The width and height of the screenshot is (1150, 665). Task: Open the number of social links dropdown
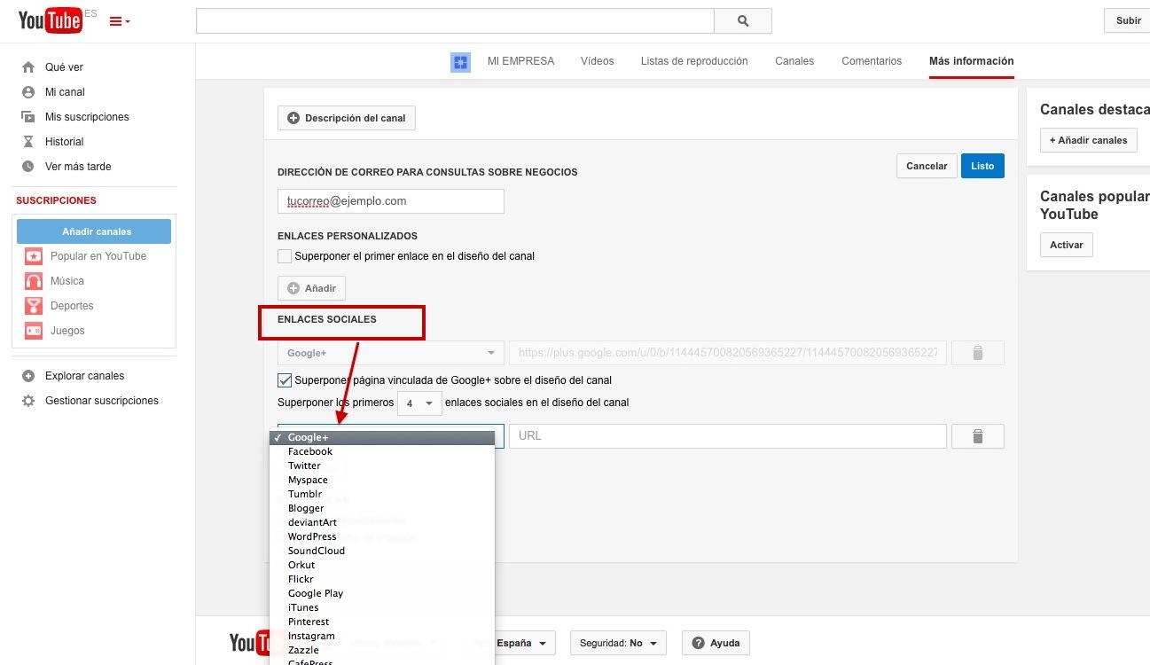click(x=419, y=403)
